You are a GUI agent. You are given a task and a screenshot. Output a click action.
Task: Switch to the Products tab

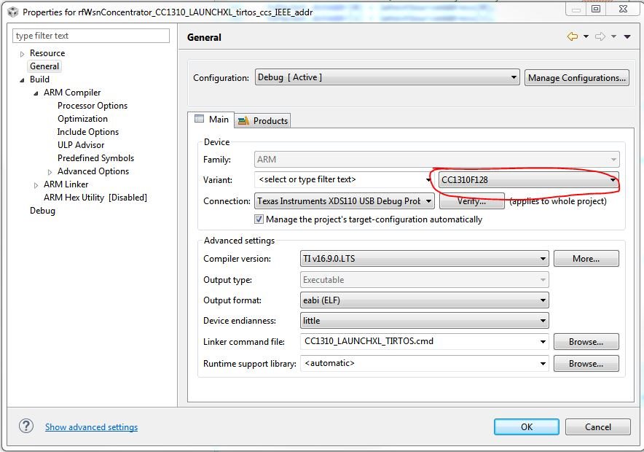pos(263,120)
